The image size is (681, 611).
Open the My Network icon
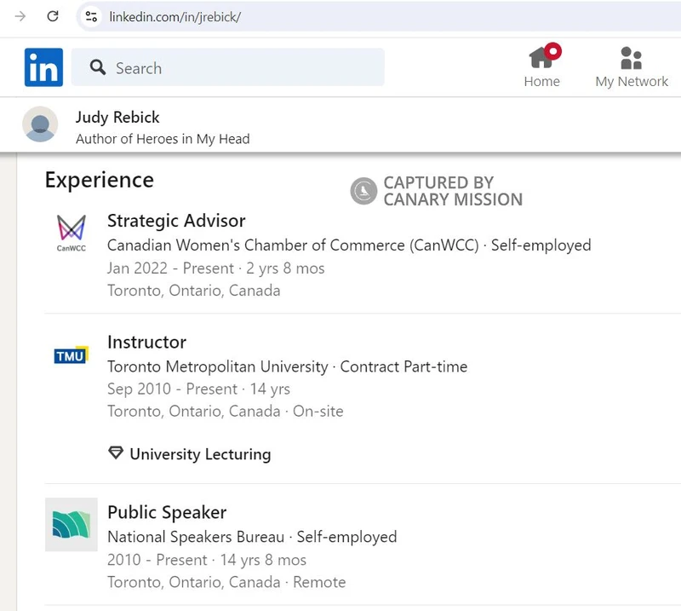[x=630, y=56]
